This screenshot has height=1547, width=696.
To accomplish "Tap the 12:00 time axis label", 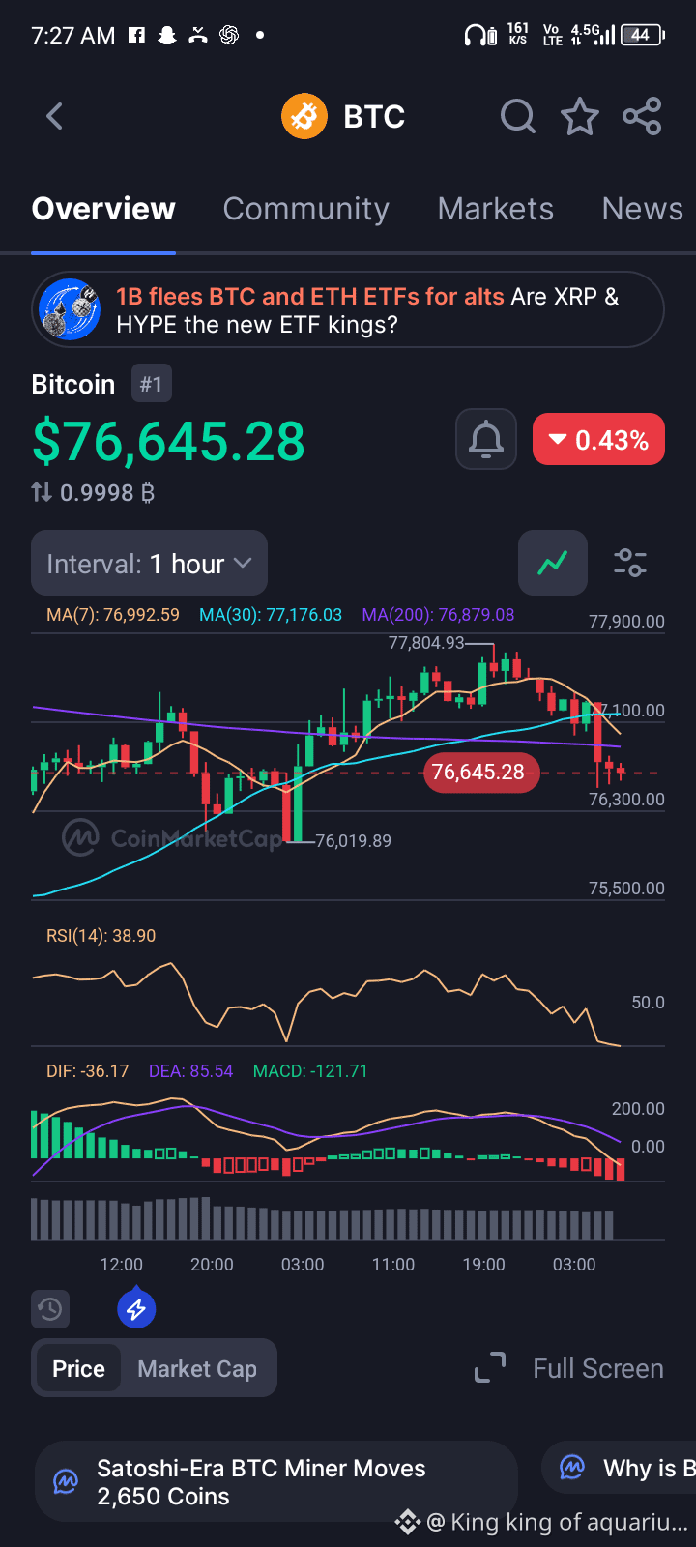I will click(x=122, y=1264).
